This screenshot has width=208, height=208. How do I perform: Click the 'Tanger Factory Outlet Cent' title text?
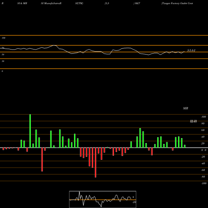point(177,3)
